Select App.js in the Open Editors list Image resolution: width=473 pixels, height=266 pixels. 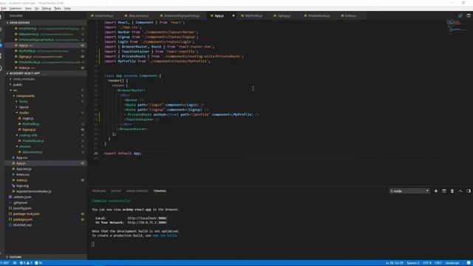(x=23, y=45)
